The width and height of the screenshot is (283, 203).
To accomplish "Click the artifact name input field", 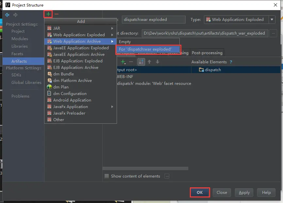I will (154, 20).
